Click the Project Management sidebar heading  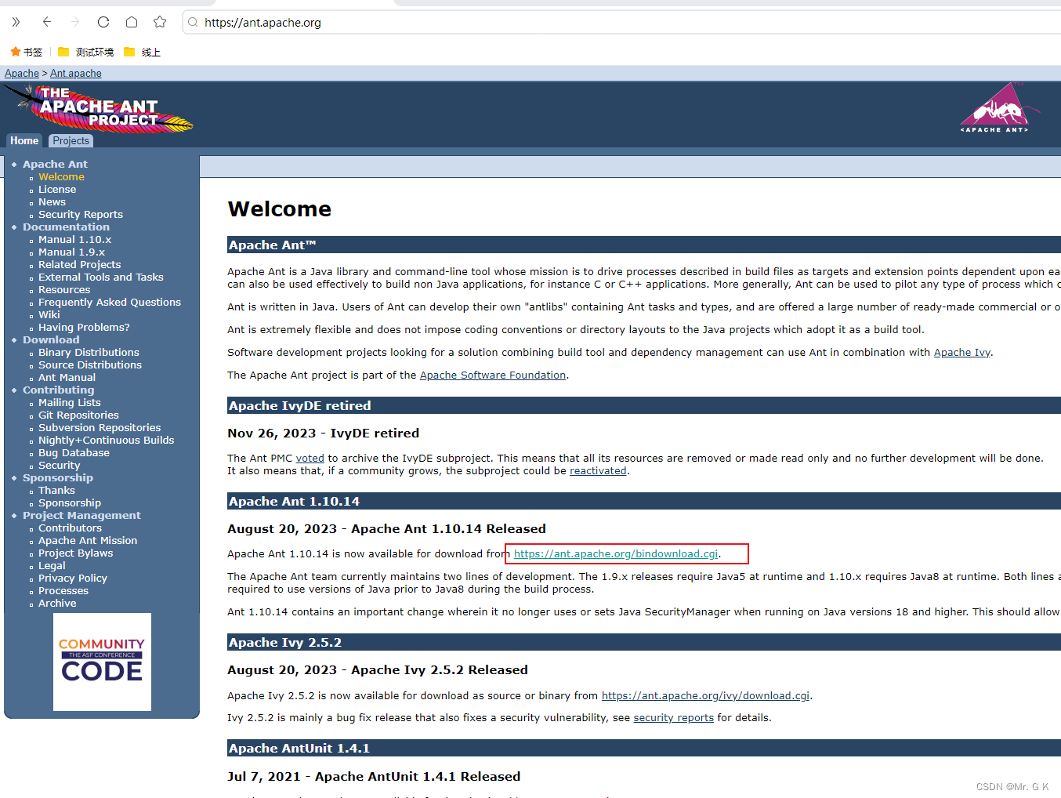click(81, 516)
